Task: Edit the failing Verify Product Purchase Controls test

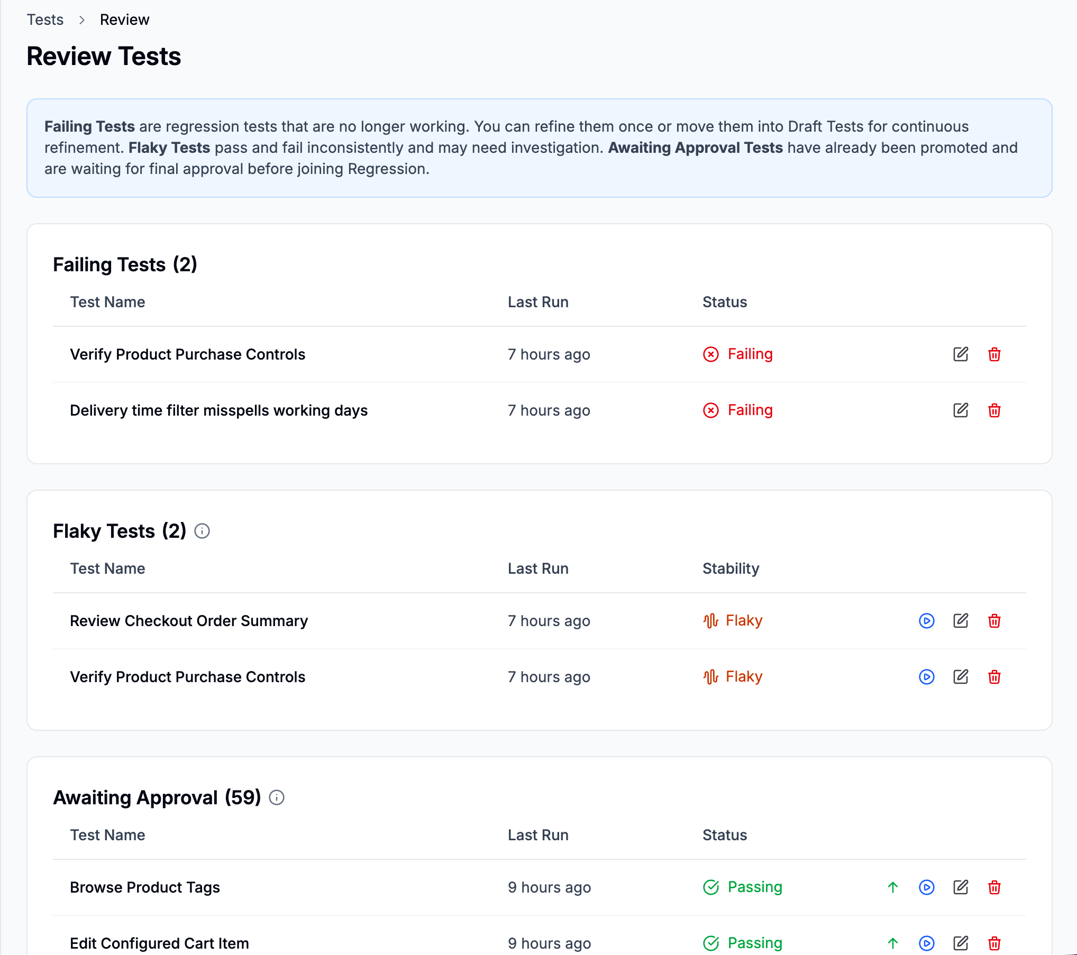Action: (961, 354)
